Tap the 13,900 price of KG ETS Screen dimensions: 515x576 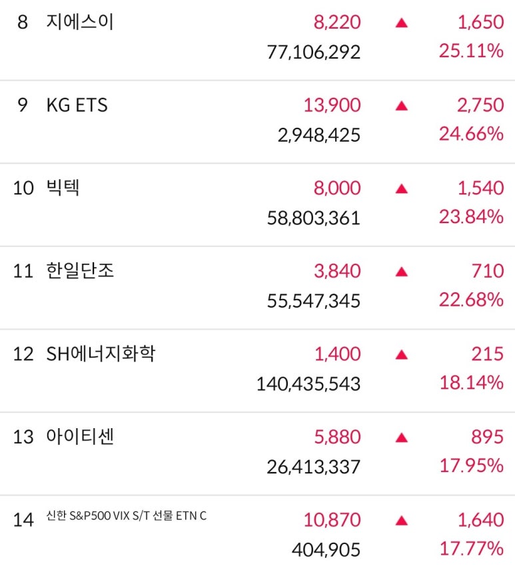332,105
